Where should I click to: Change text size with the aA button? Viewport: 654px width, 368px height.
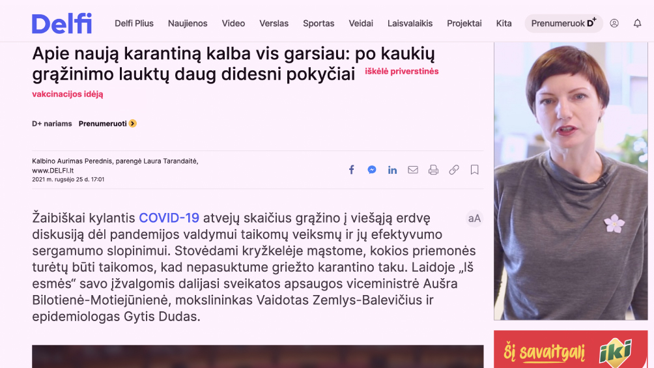(x=474, y=218)
